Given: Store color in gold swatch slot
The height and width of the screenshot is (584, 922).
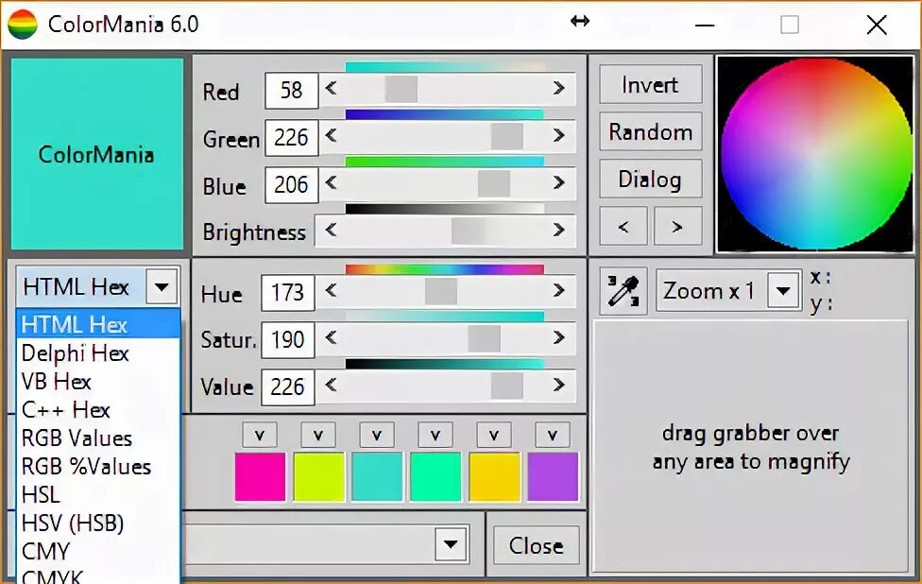Looking at the screenshot, I should click(x=494, y=436).
